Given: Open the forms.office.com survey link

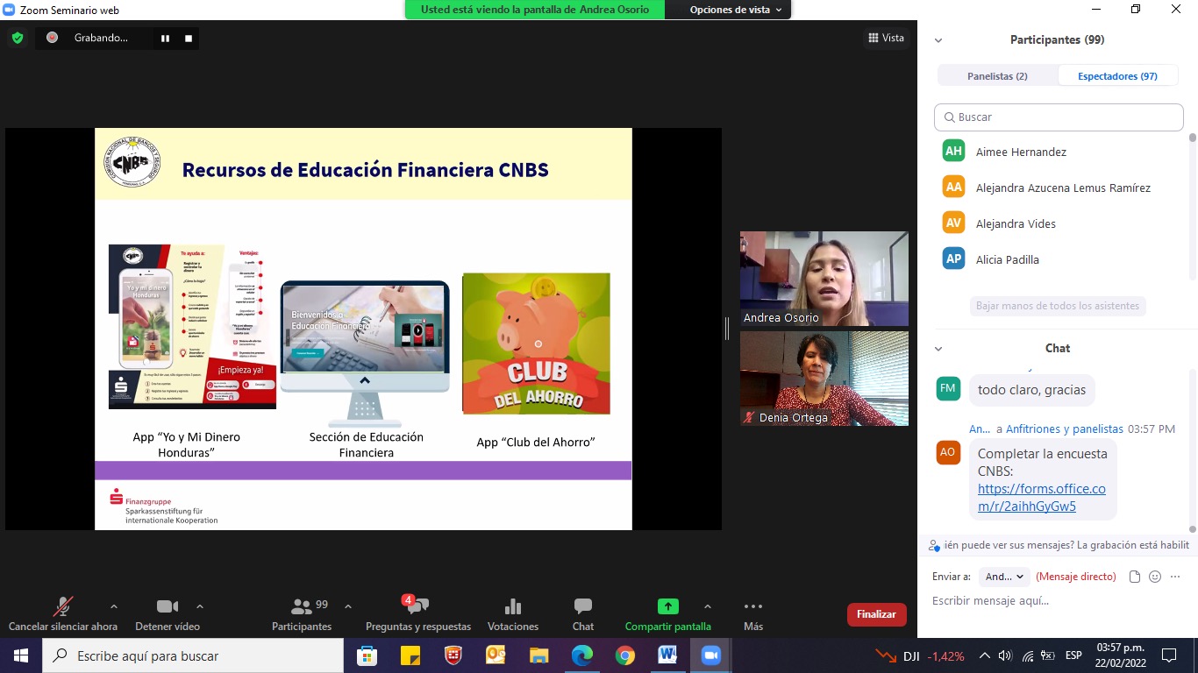Looking at the screenshot, I should (x=1041, y=498).
